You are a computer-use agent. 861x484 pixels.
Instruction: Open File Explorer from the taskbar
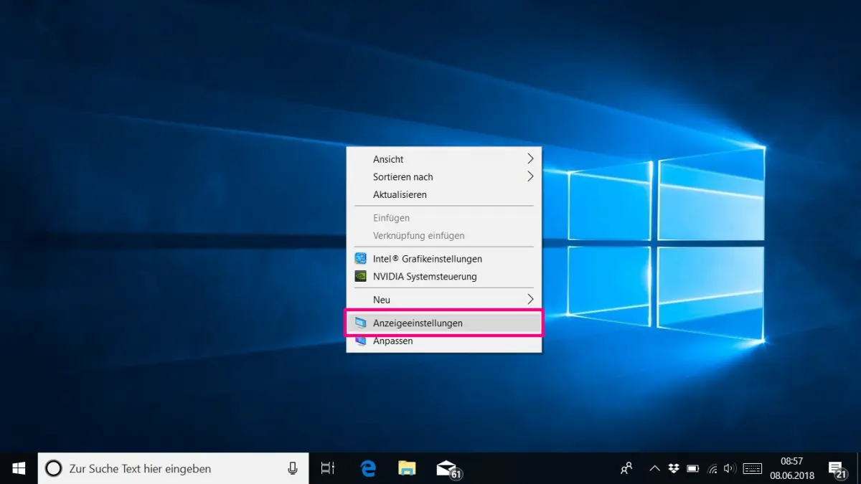(x=407, y=468)
